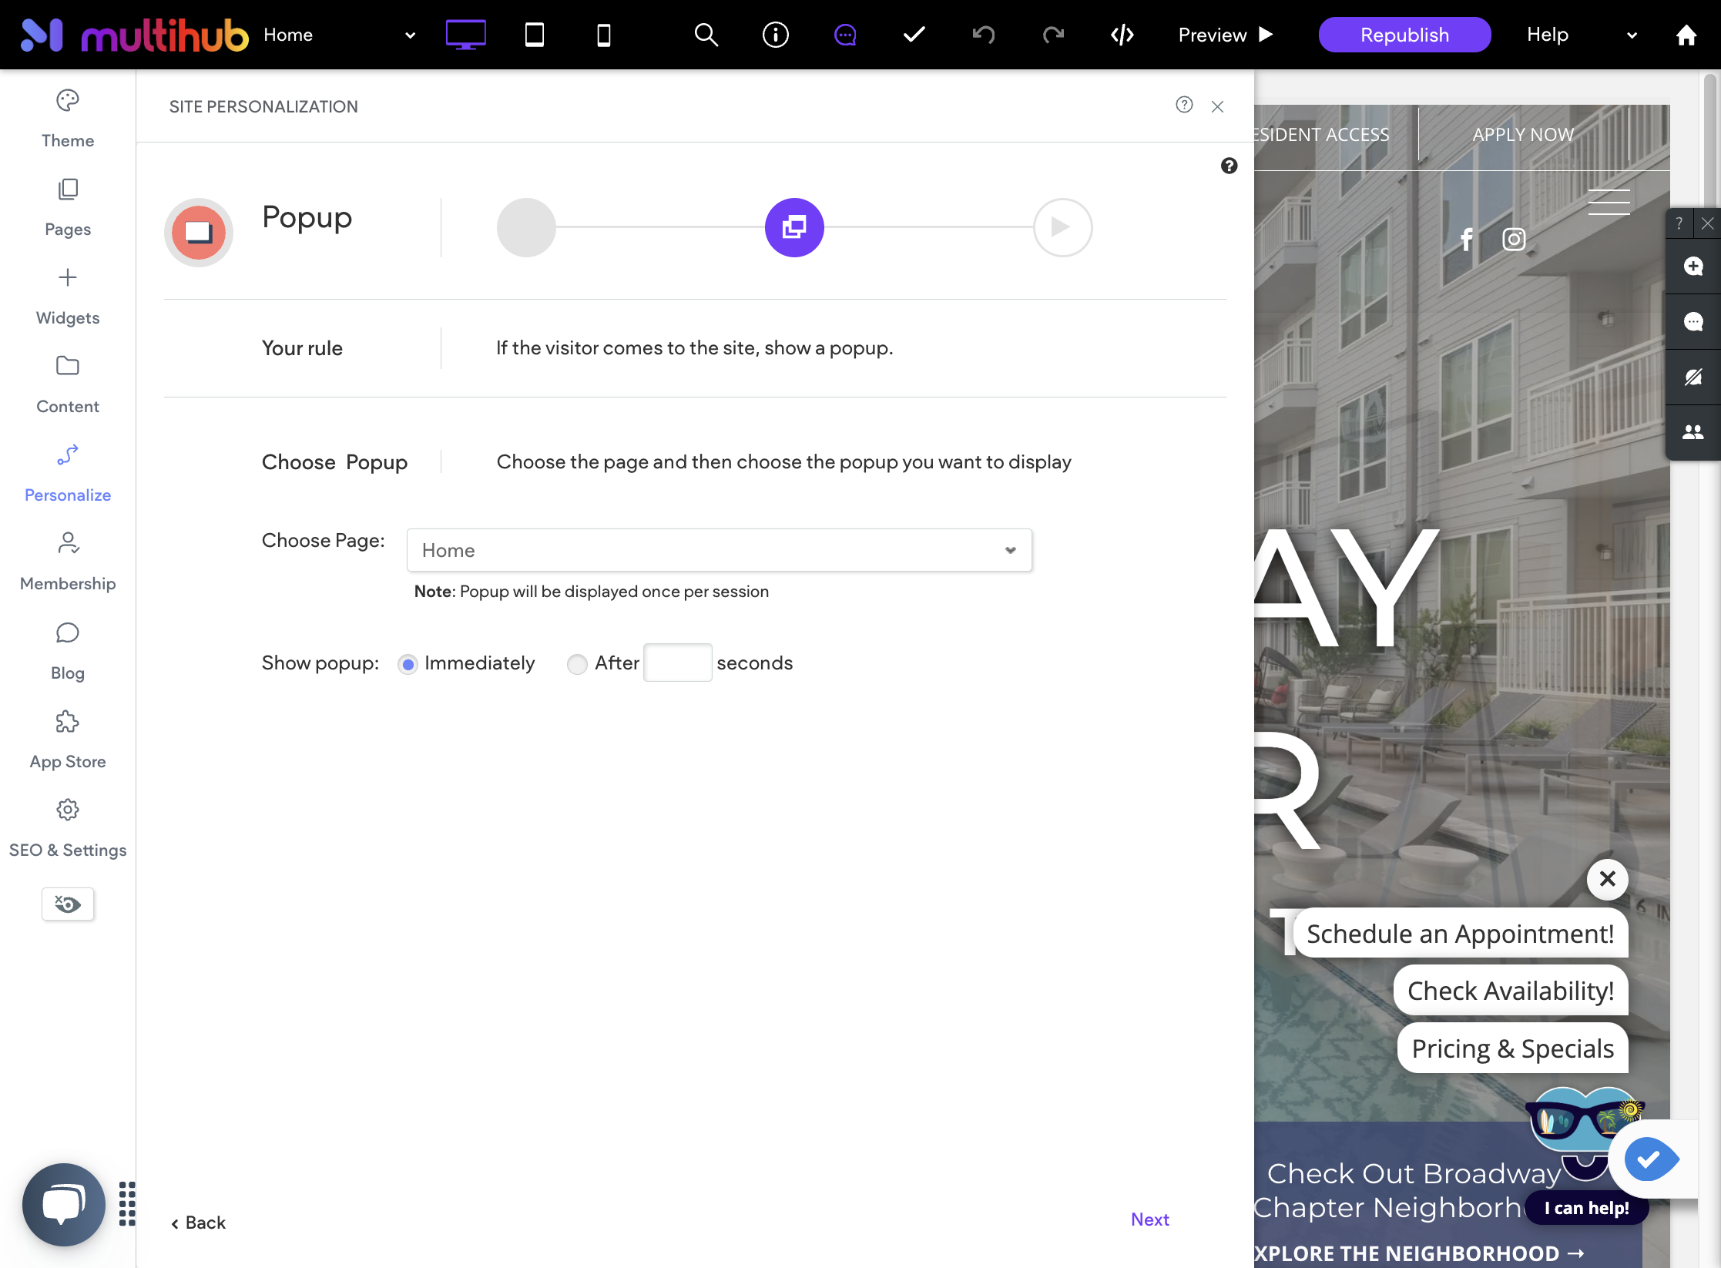Open help for Site Personalization header

coord(1184,105)
